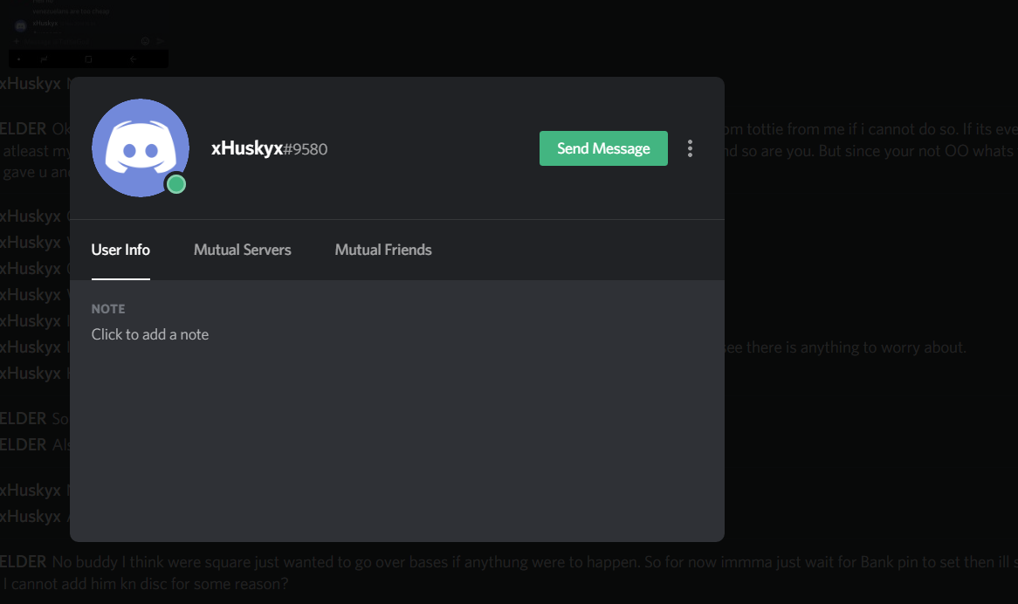Click the green online status indicator
This screenshot has height=604, width=1018.
[x=176, y=185]
